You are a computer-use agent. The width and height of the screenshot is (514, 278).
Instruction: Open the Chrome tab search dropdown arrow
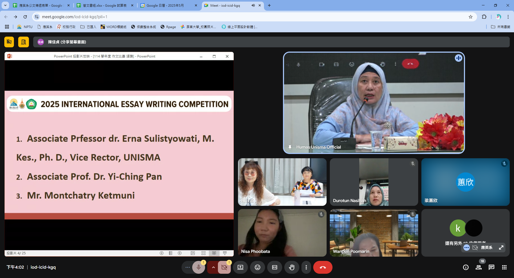point(5,5)
